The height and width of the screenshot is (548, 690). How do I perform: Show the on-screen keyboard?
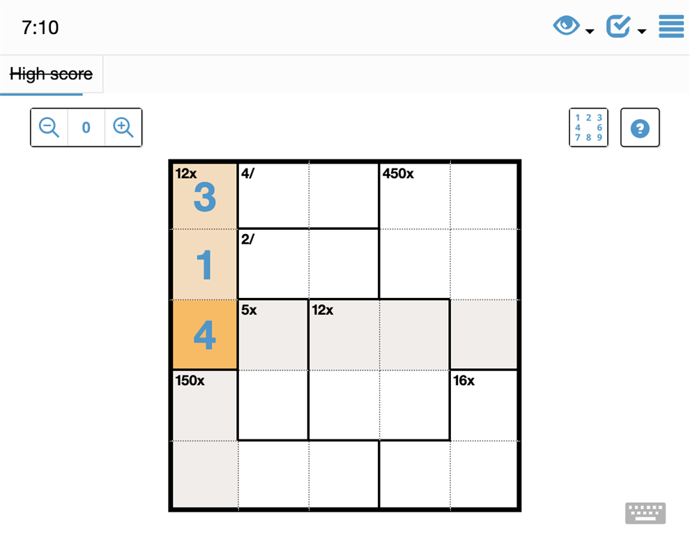[x=645, y=512]
